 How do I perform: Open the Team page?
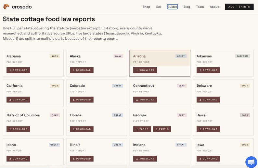[200, 7]
